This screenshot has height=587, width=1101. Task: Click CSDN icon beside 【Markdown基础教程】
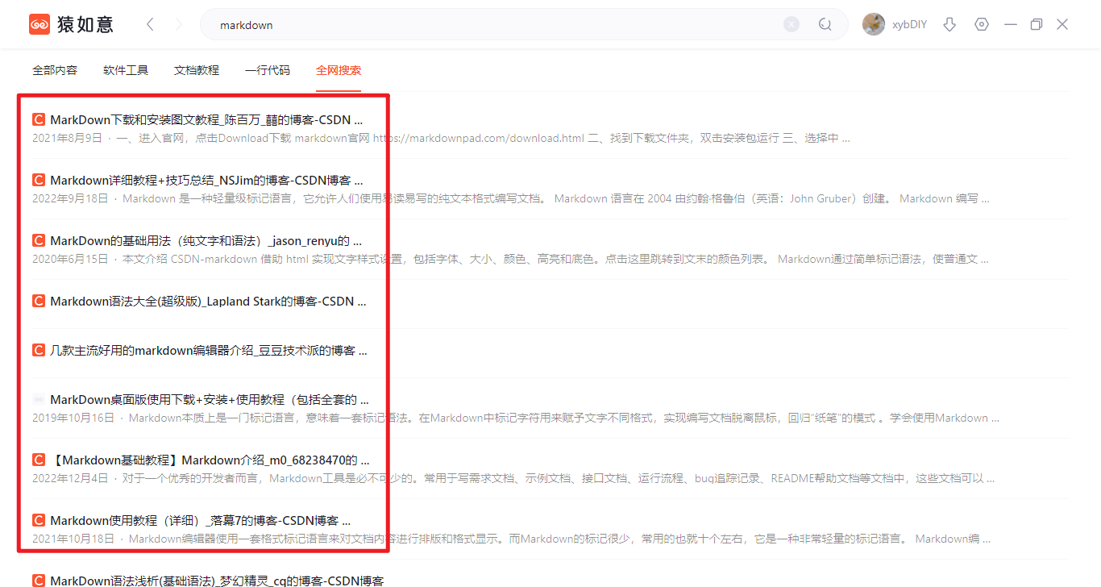(x=39, y=460)
